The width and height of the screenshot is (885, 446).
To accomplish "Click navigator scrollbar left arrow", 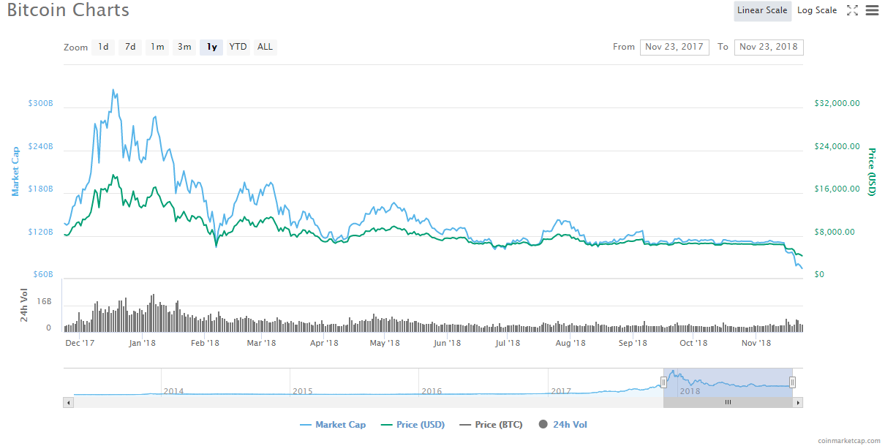I will (69, 402).
